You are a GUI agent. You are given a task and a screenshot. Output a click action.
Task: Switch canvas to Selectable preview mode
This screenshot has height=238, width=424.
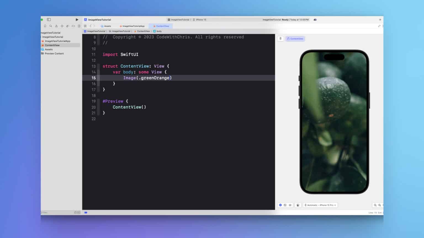click(285, 205)
